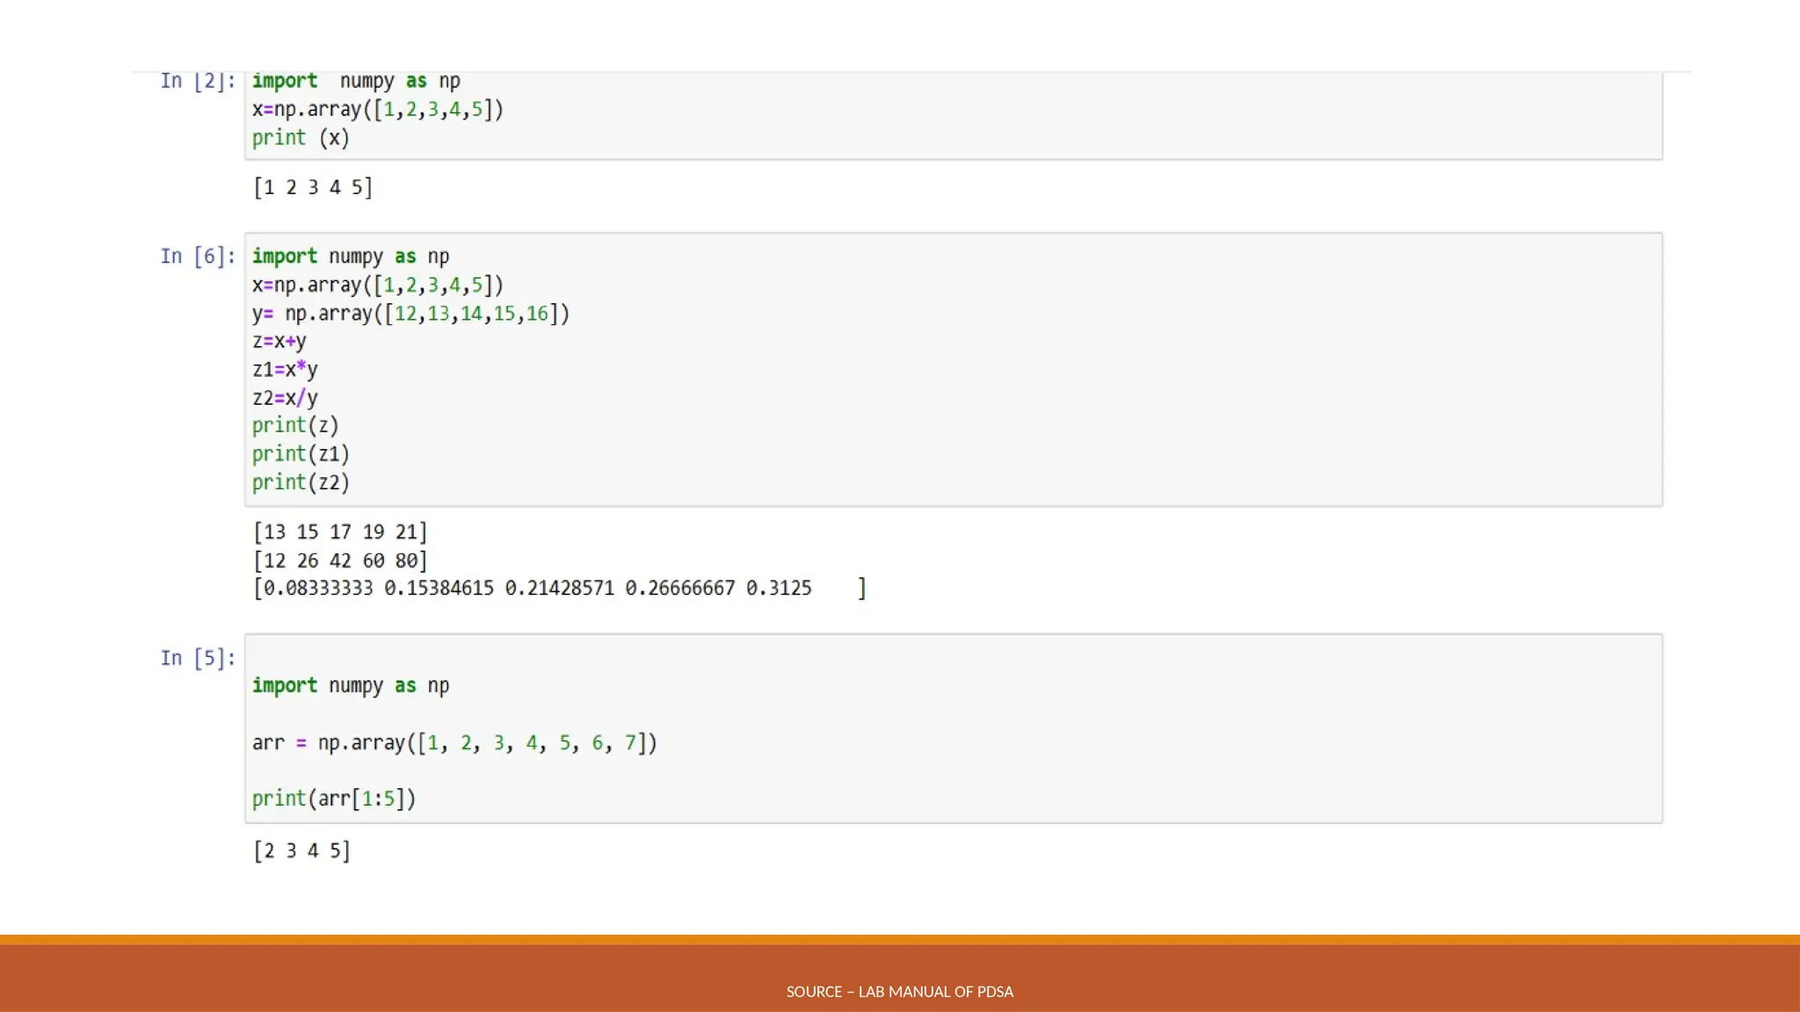1800x1012 pixels.
Task: Click the print(z2) statement
Action: coord(301,482)
